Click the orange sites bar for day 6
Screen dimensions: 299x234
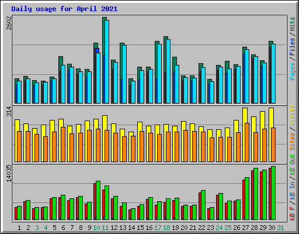coord(63,144)
